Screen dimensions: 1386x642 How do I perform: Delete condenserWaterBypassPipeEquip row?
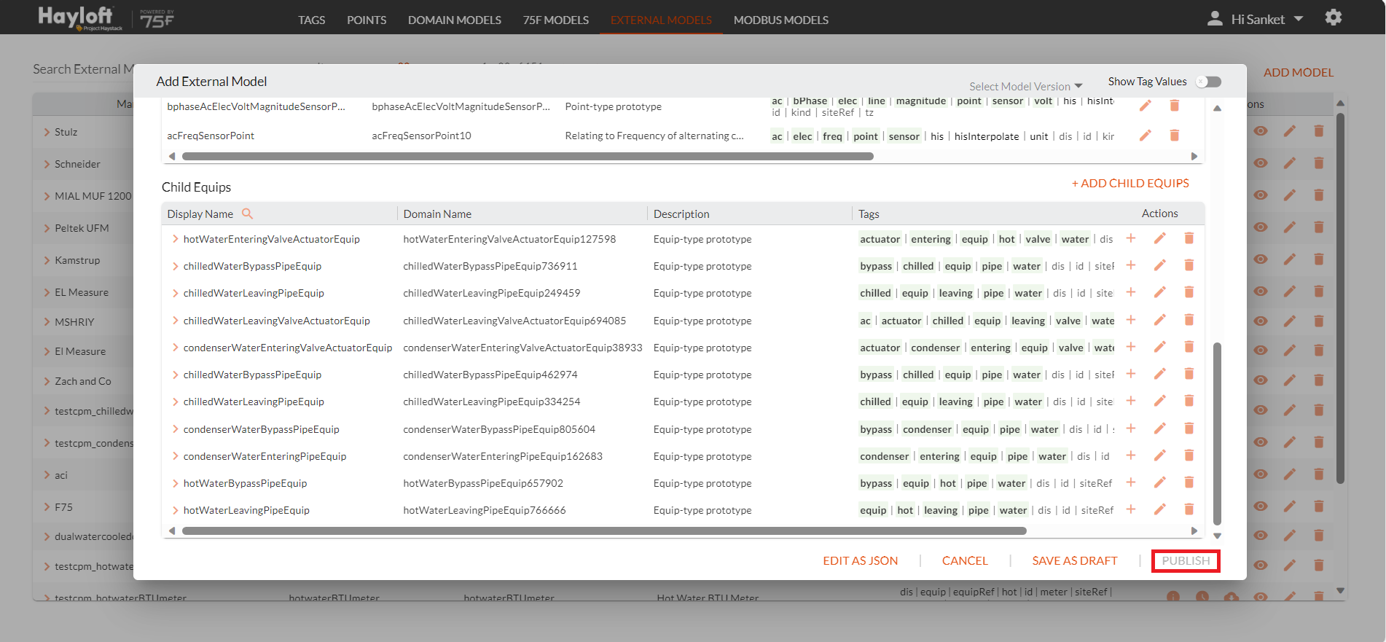(x=1189, y=428)
